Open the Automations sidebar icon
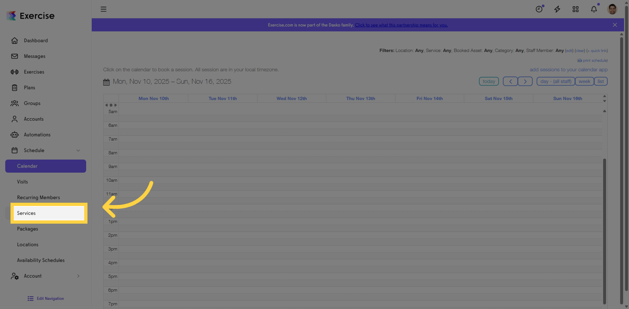The width and height of the screenshot is (629, 309). (14, 134)
